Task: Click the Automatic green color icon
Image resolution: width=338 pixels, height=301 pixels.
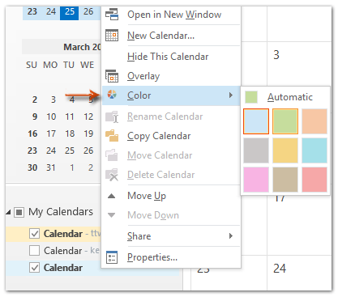Action: pyautogui.click(x=251, y=97)
